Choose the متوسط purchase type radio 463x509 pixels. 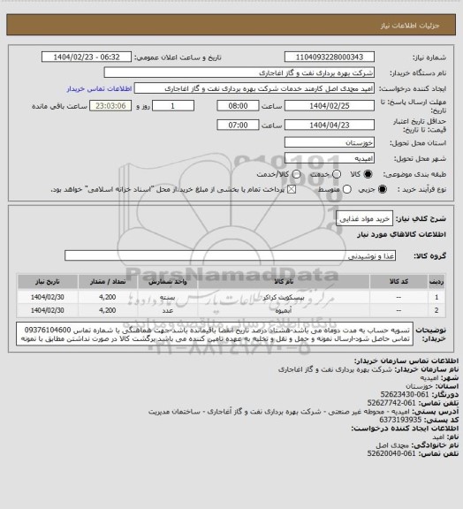click(347, 190)
